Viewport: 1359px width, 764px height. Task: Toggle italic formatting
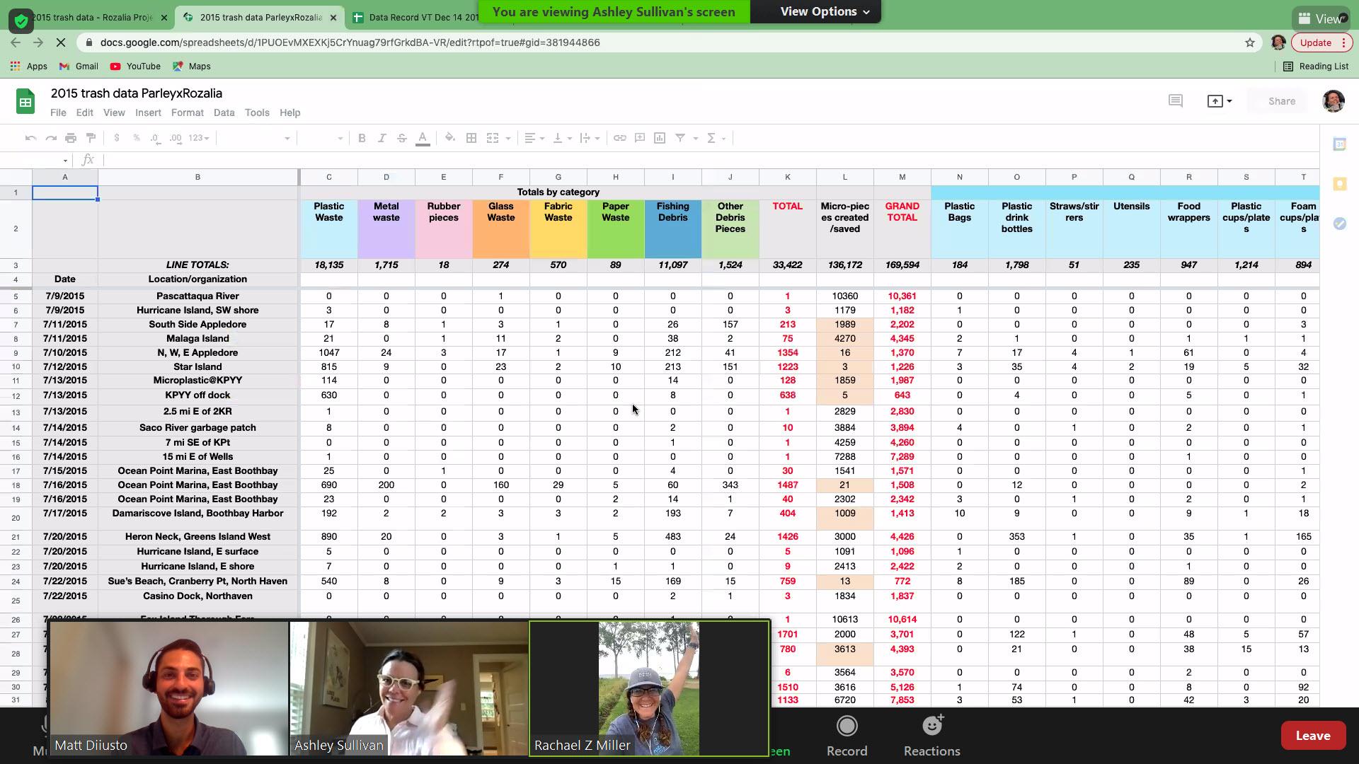click(382, 138)
